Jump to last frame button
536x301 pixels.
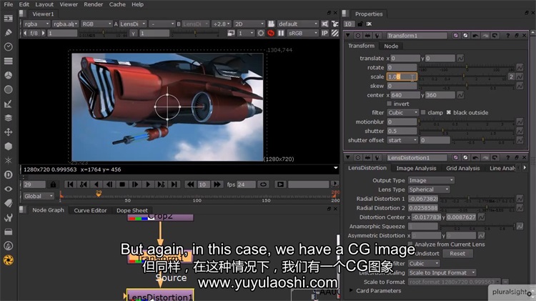point(174,184)
